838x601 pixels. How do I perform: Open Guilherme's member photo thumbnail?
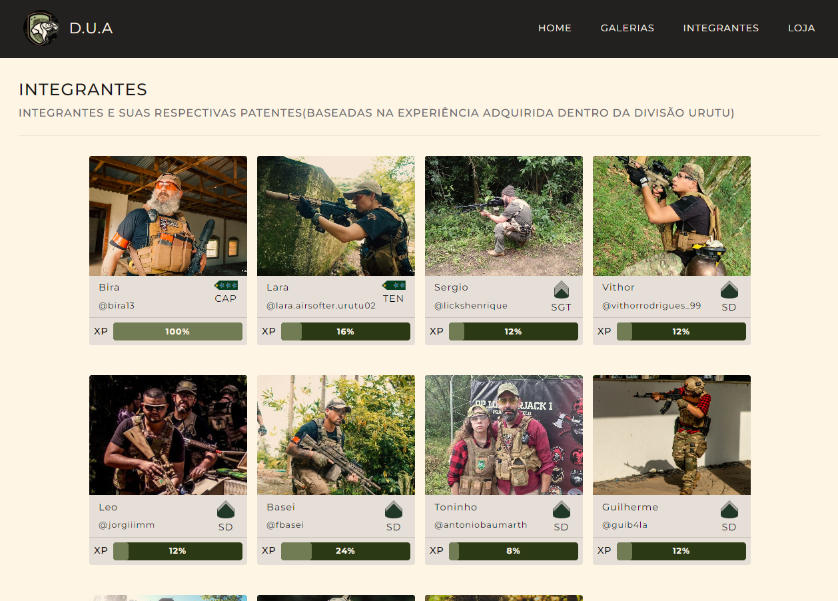[671, 435]
